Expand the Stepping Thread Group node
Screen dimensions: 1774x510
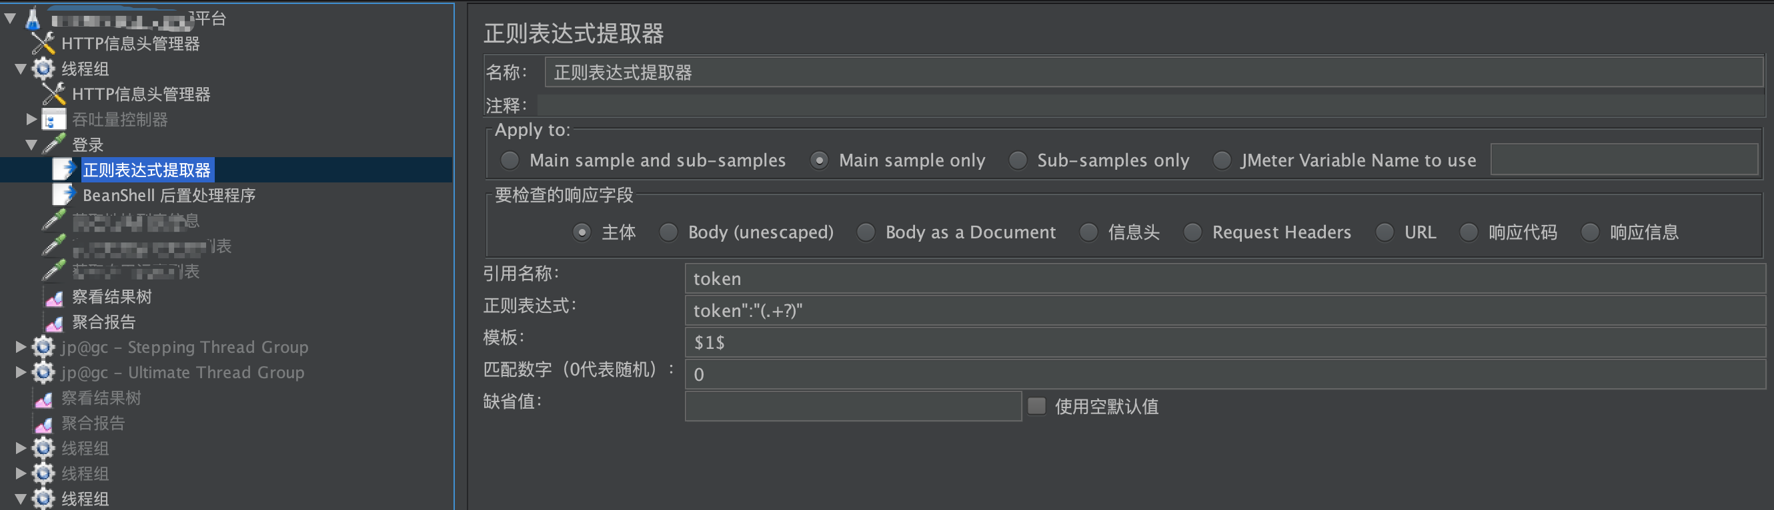click(21, 347)
